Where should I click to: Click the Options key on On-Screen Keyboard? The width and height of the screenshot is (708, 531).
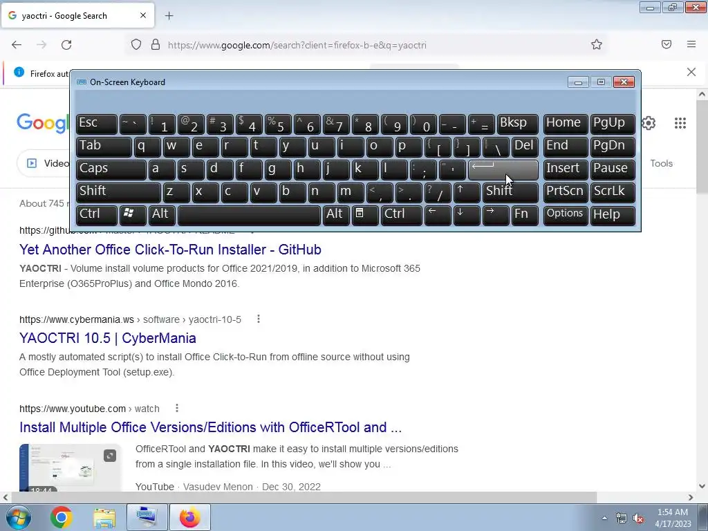click(x=566, y=215)
